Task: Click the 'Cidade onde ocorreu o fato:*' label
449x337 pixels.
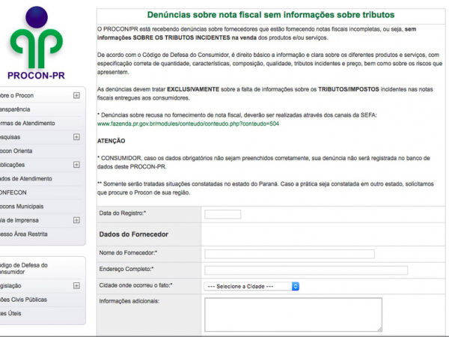Action: click(135, 285)
